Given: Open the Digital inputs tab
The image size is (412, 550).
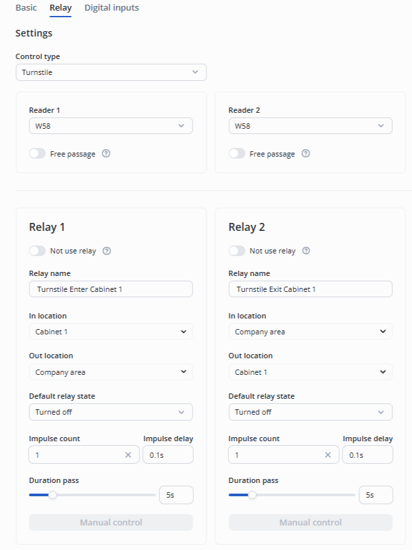Looking at the screenshot, I should pos(111,8).
